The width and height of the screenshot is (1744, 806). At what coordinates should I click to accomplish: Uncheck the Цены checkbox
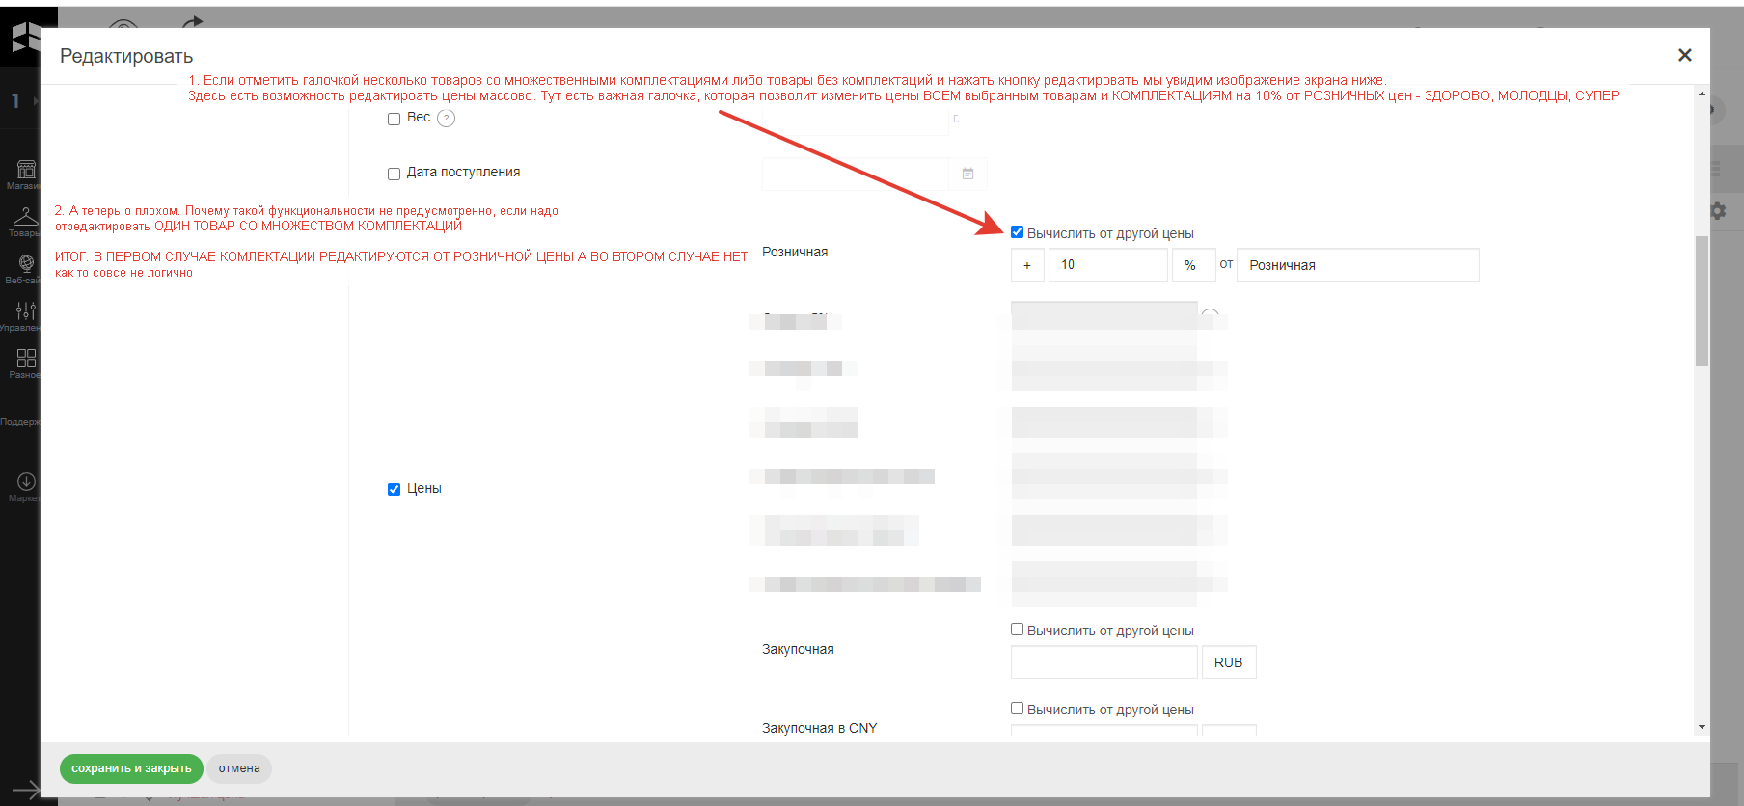point(394,489)
